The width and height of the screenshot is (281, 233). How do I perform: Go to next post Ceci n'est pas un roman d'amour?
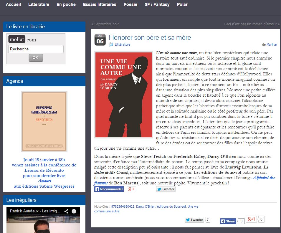tap(252, 24)
